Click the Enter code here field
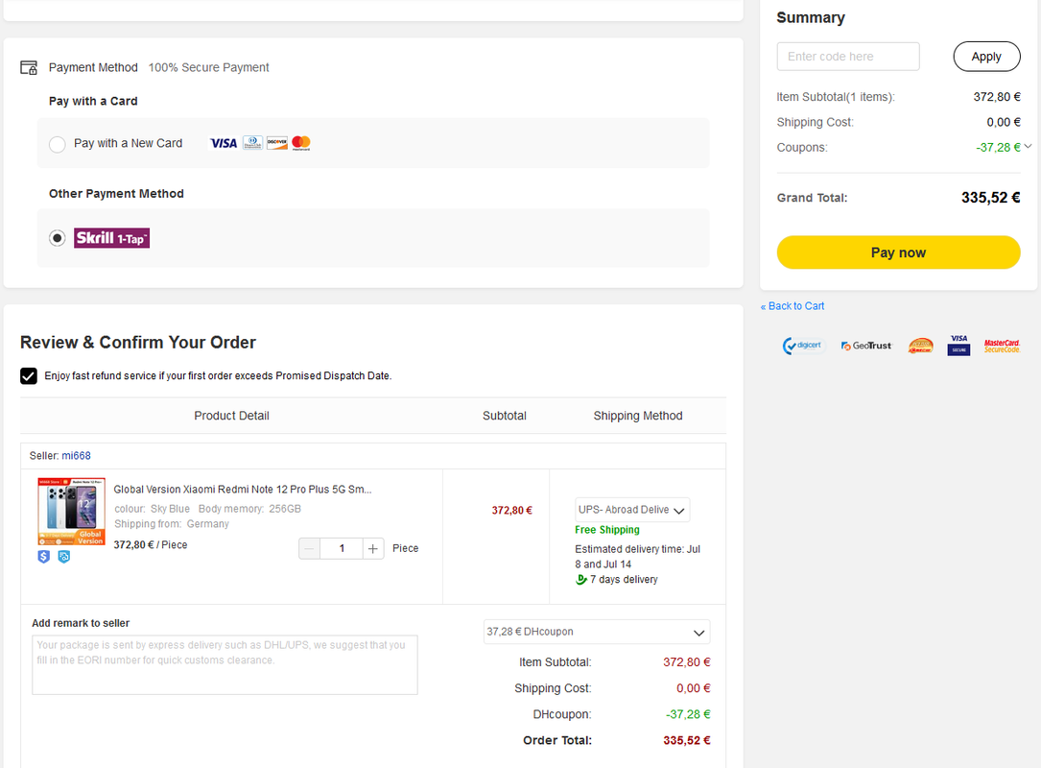The image size is (1041, 768). [848, 57]
